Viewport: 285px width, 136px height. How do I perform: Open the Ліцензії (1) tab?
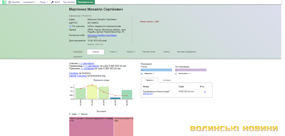coord(131,52)
